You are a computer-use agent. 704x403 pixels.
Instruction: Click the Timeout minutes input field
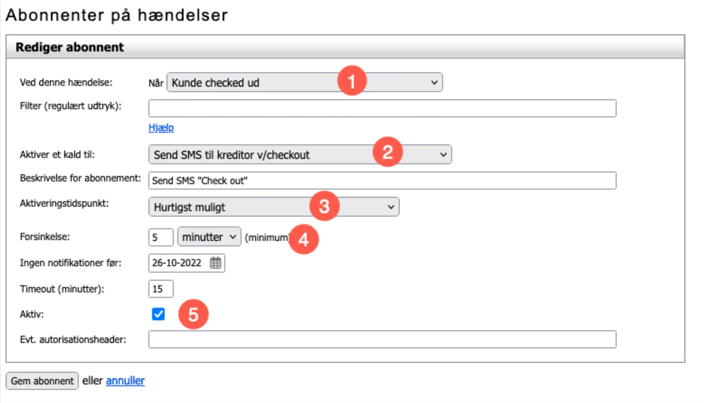(161, 289)
